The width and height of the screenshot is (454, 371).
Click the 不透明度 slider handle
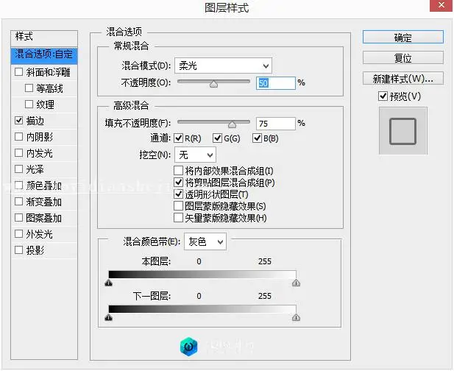click(x=213, y=84)
